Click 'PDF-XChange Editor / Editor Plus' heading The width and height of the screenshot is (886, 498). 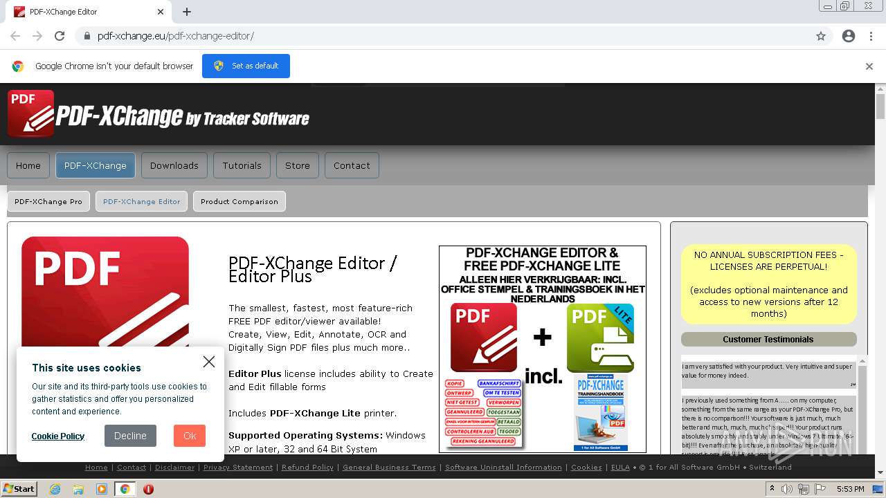pos(313,270)
